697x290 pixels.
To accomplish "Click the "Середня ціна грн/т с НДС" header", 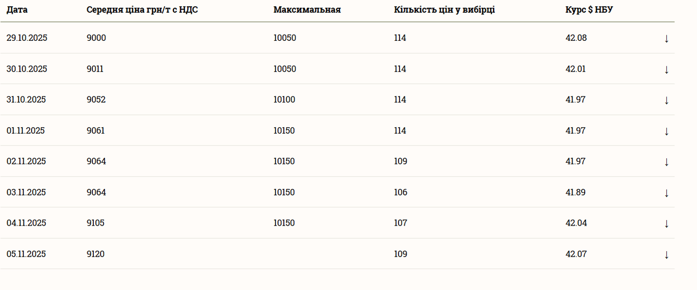I will click(x=142, y=10).
